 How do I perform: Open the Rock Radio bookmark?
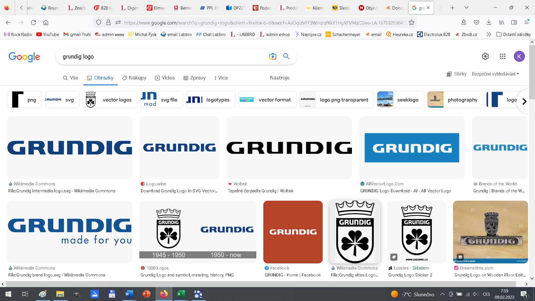pyautogui.click(x=18, y=34)
